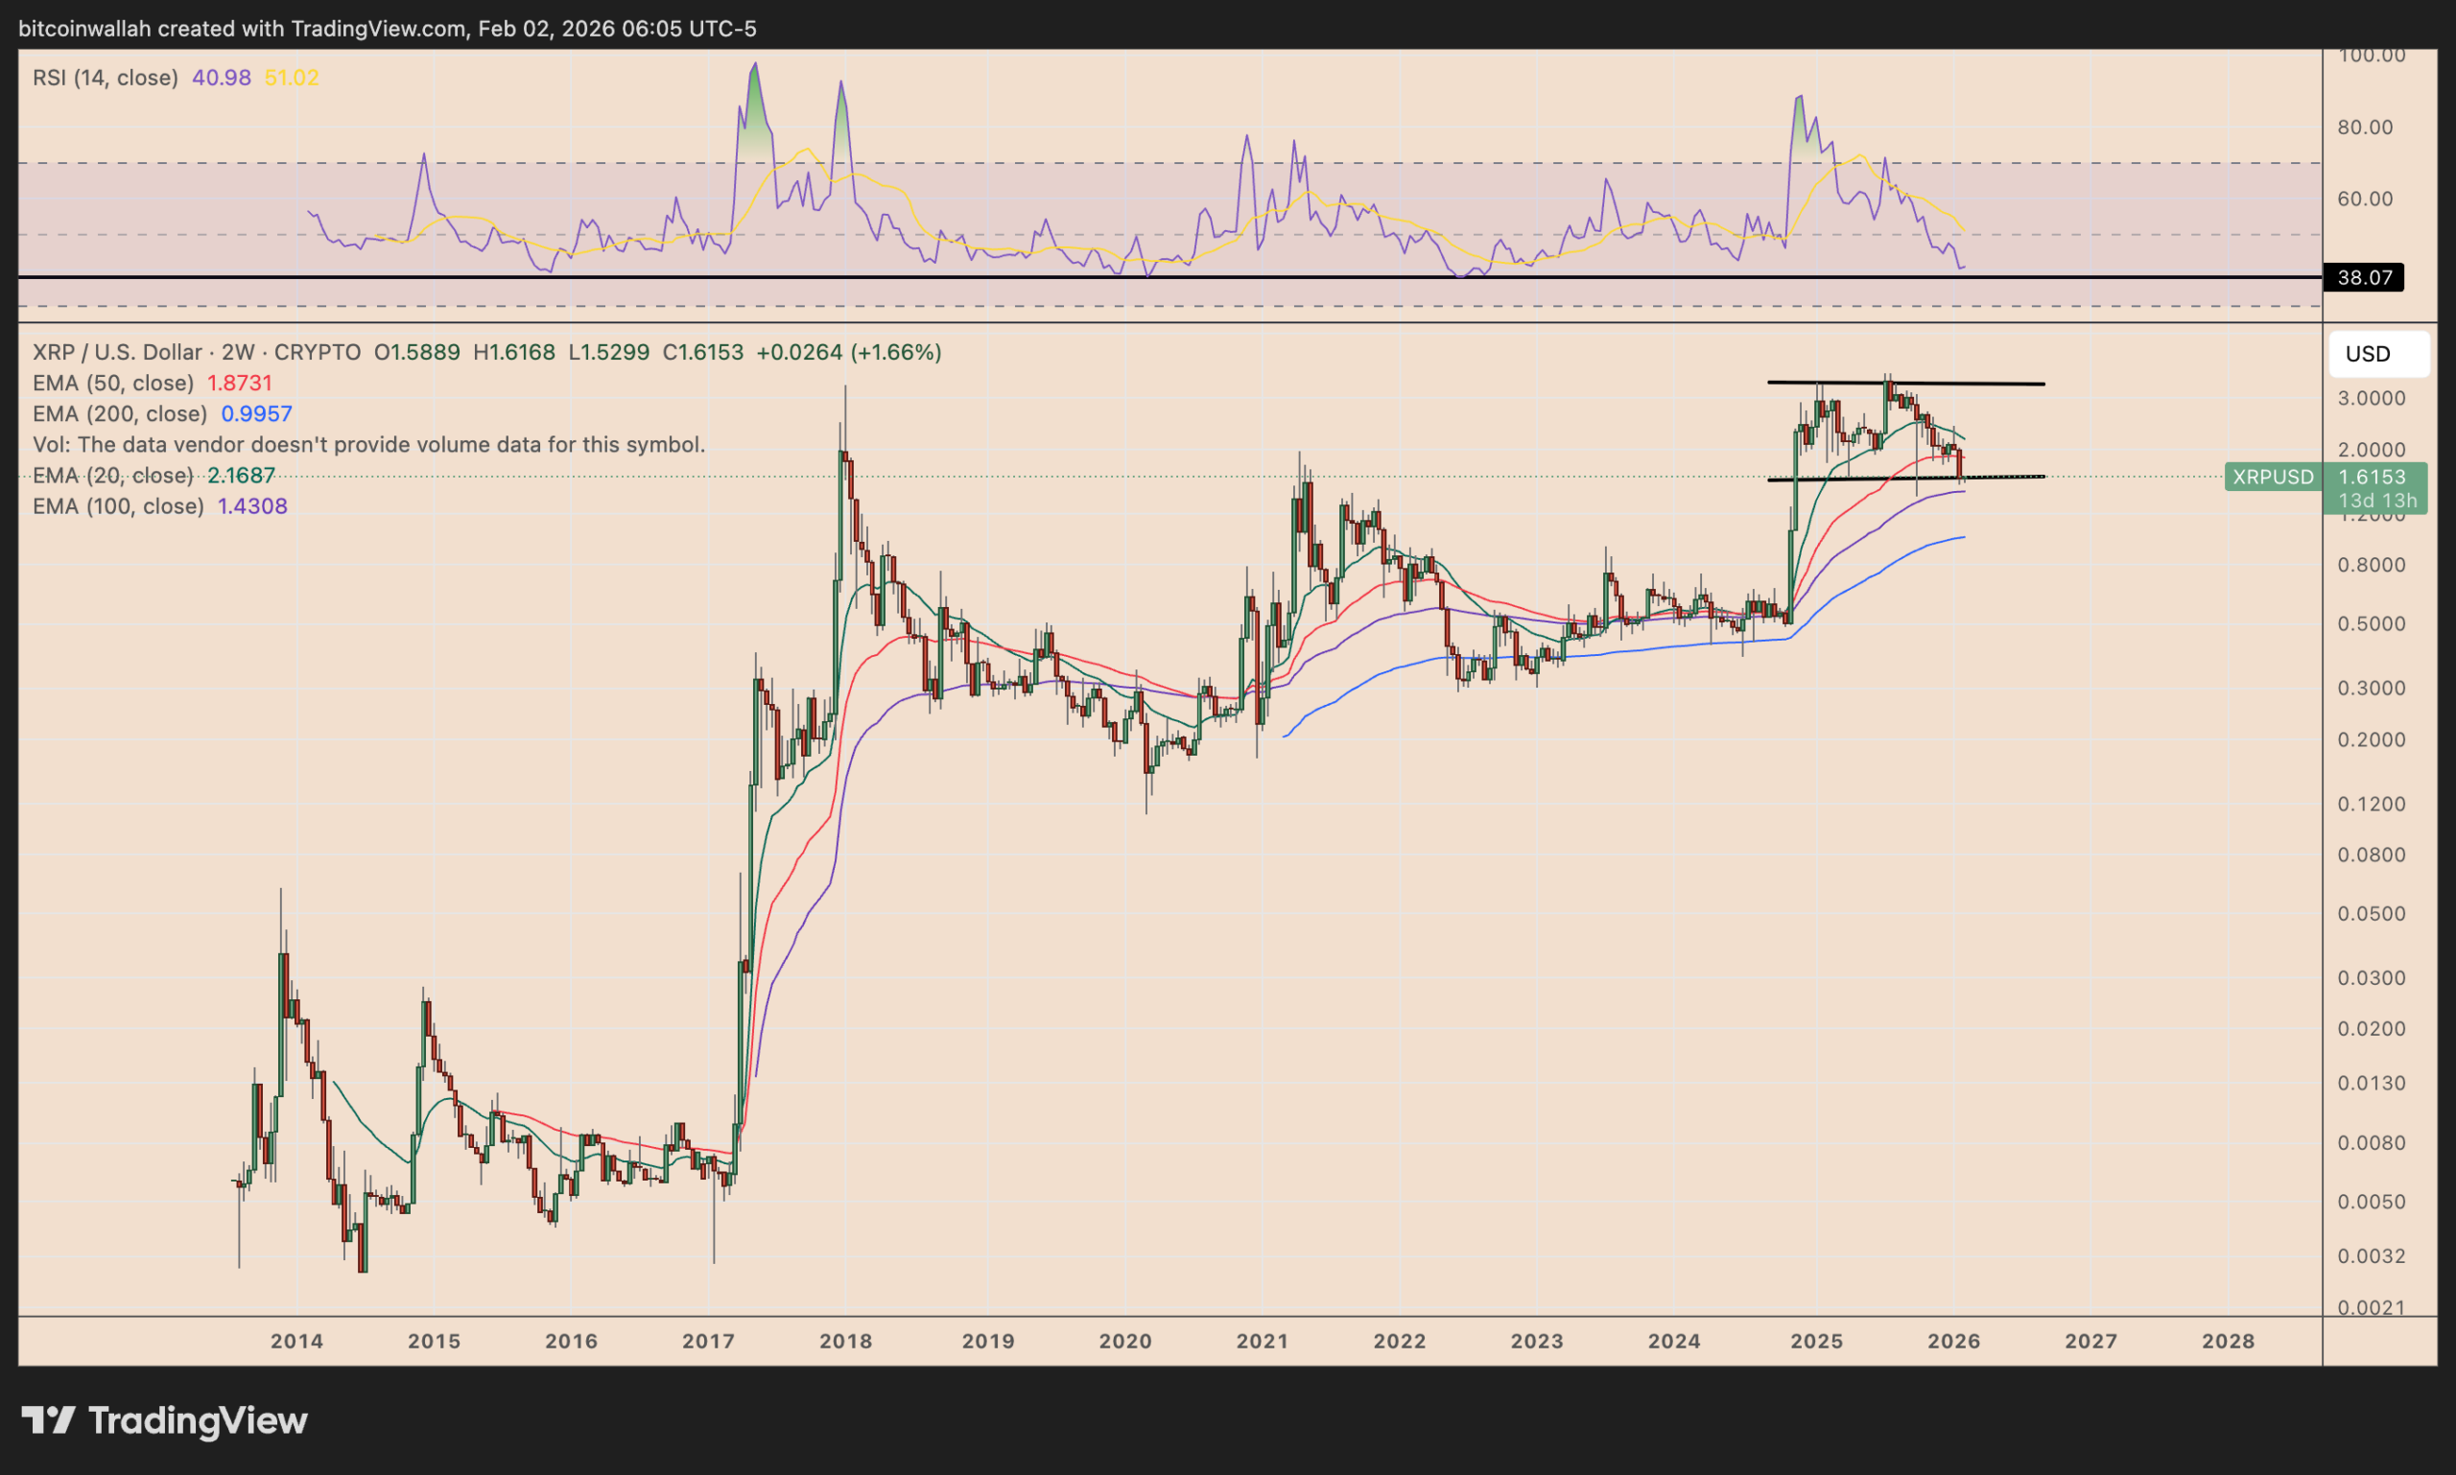Image resolution: width=2456 pixels, height=1475 pixels.
Task: Click the yellow RSI average value 51.02
Action: (x=292, y=78)
